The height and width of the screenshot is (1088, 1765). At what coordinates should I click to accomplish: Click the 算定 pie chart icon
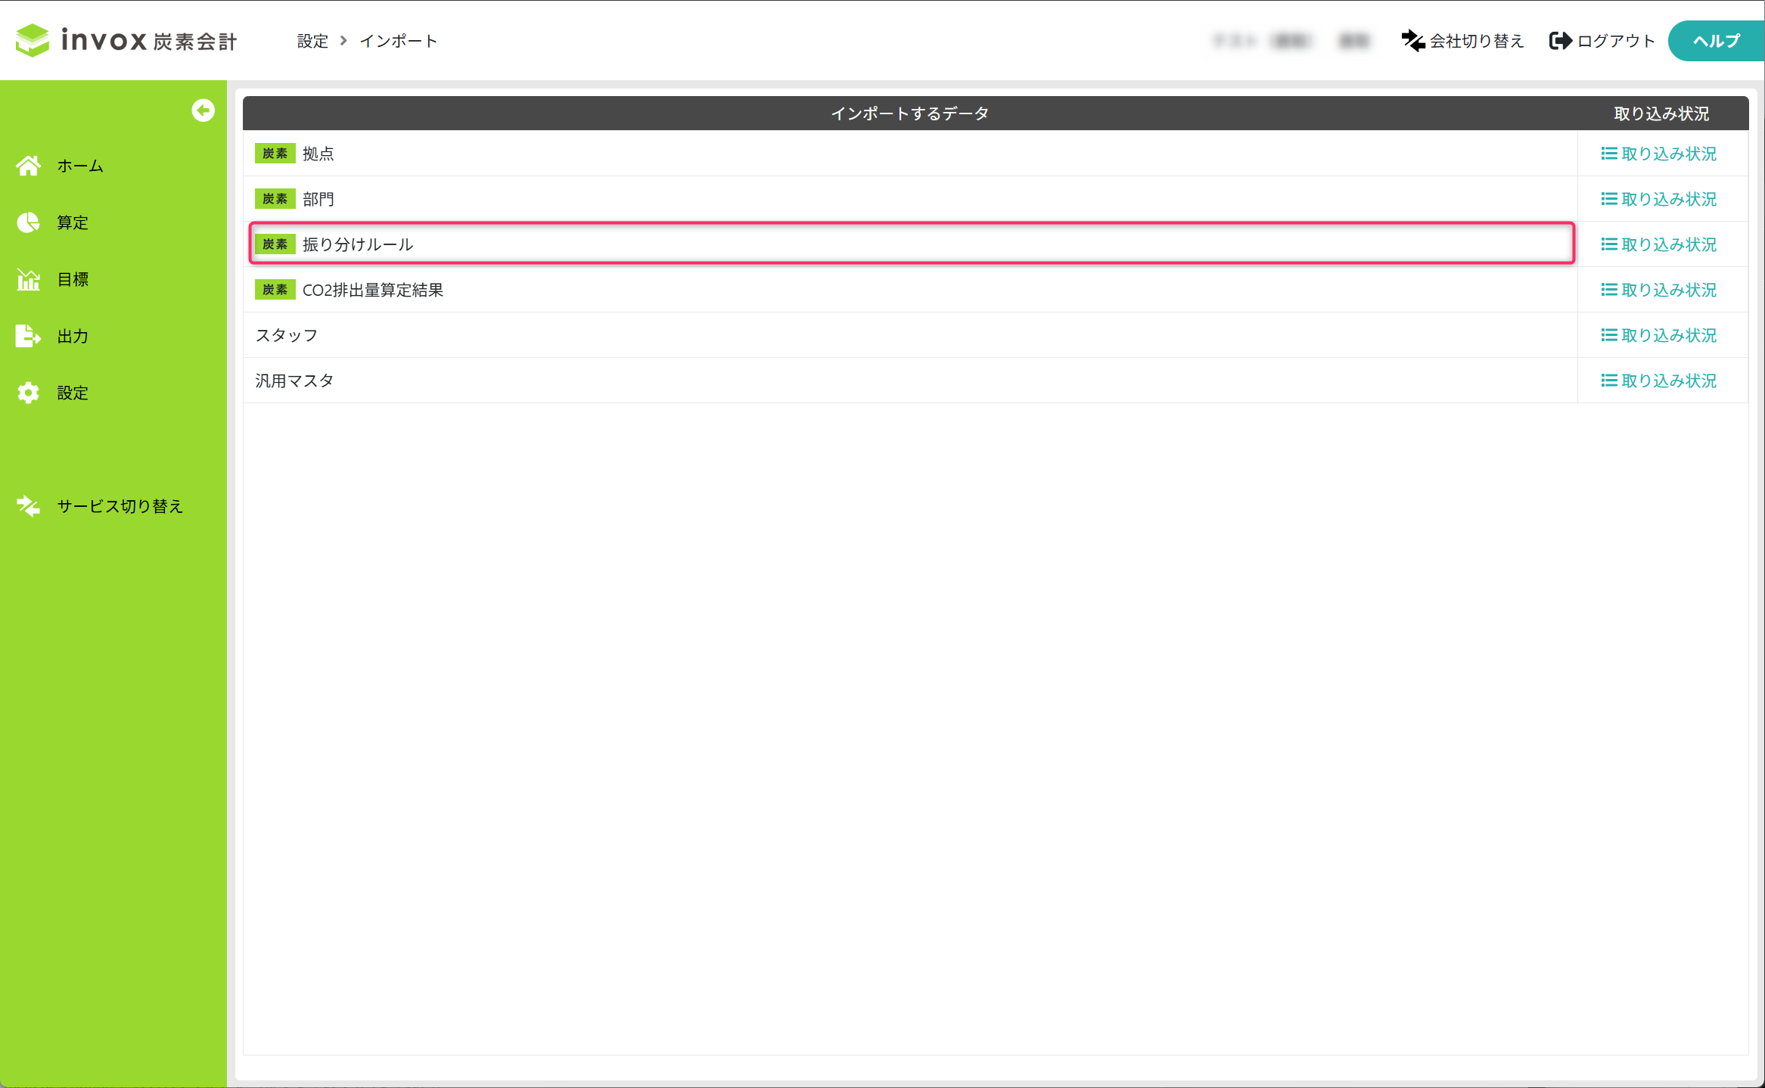[29, 222]
